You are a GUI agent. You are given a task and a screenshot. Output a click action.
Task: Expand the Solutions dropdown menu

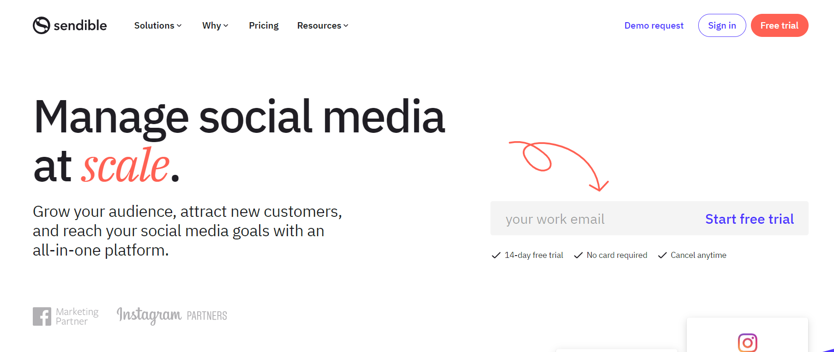[x=158, y=25]
